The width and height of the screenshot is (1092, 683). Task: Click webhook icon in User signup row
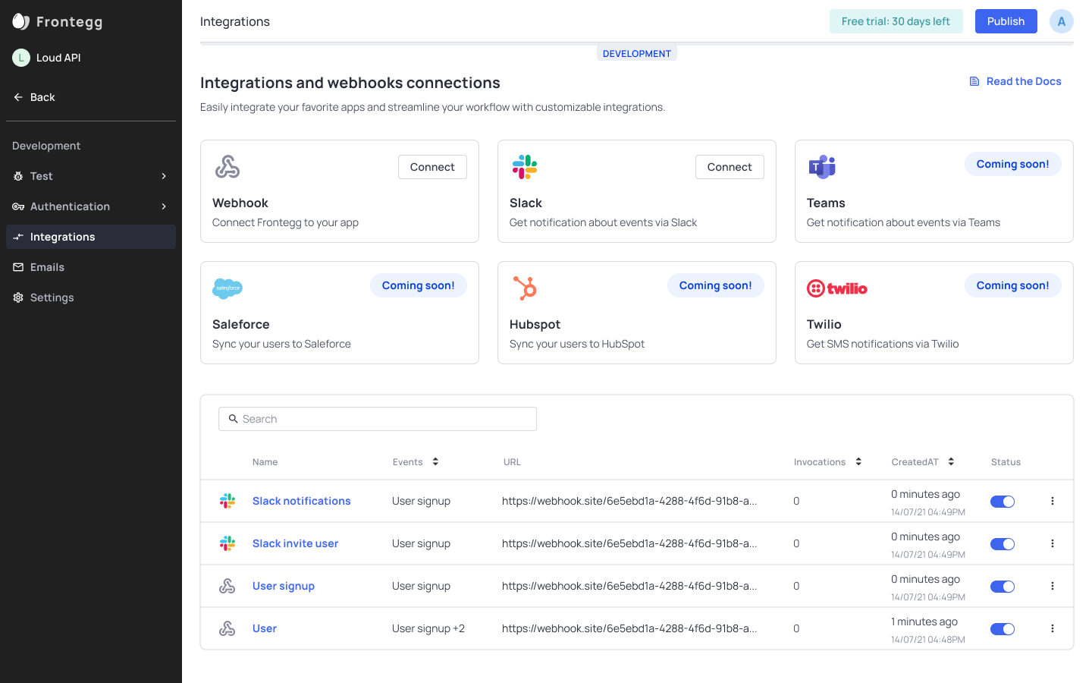[227, 586]
